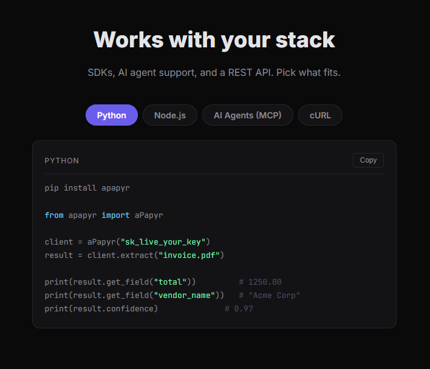The width and height of the screenshot is (430, 369).
Task: Click the "vendor_name" field string
Action: pyautogui.click(x=184, y=296)
